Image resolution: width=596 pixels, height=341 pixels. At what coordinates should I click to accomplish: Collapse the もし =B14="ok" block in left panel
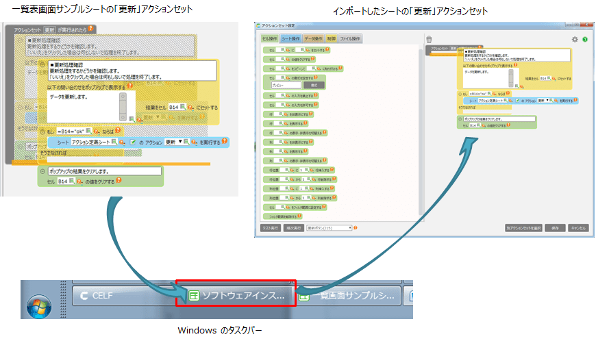[x=43, y=130]
